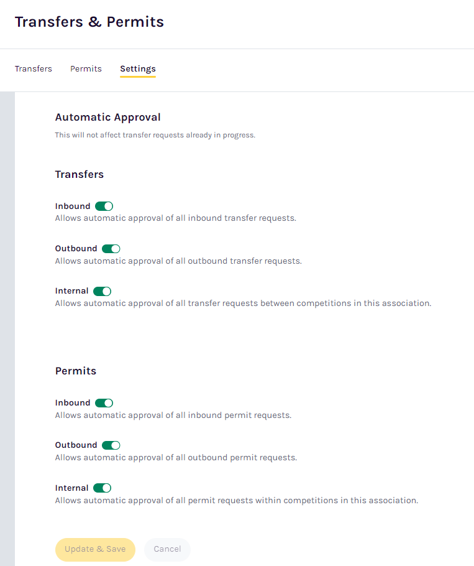Click the Update & Save button

[x=95, y=549]
